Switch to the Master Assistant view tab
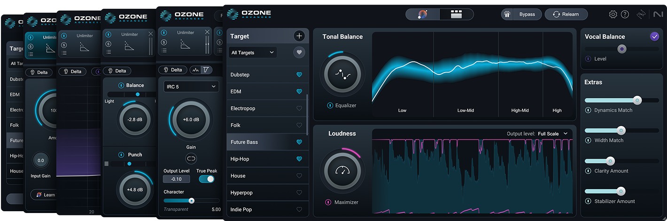667x221 pixels. pos(423,15)
